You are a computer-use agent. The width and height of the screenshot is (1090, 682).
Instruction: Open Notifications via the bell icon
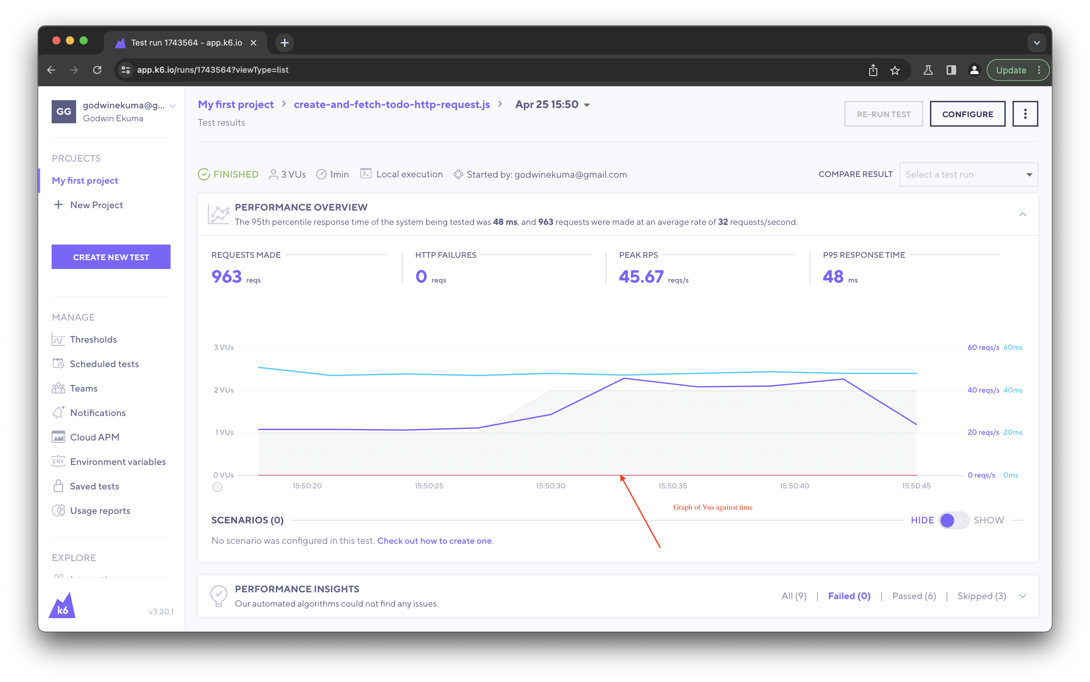click(x=59, y=412)
